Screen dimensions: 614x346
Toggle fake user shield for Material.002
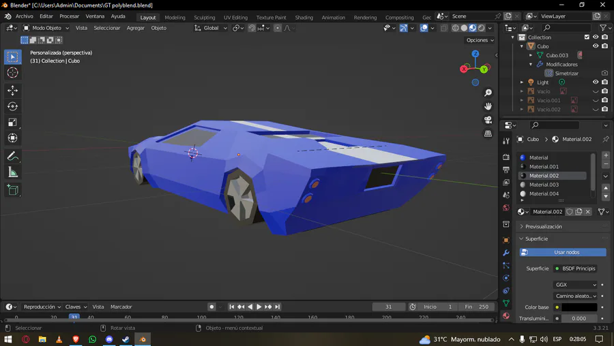(570, 212)
